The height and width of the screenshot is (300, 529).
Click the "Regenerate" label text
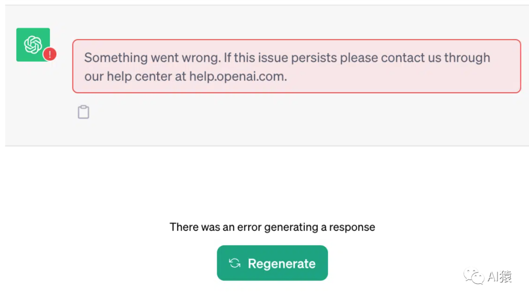coord(282,264)
